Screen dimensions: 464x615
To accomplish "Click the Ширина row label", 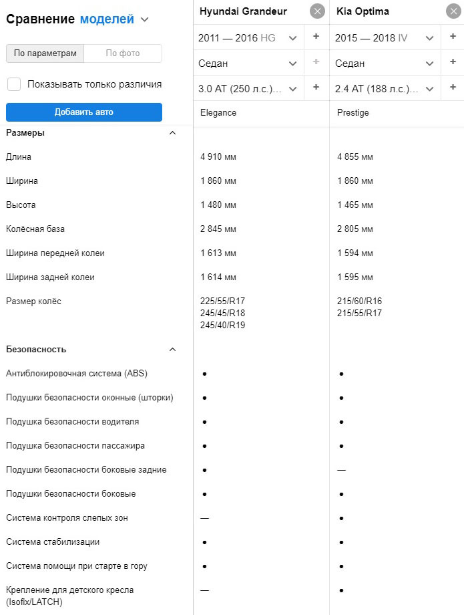I will pos(22,180).
